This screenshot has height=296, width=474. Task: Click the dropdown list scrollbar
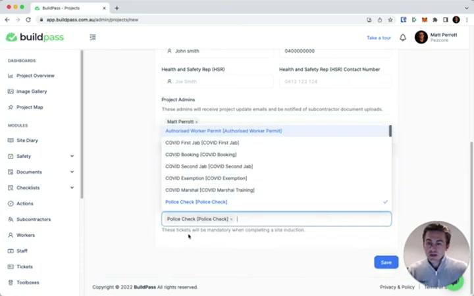pos(390,131)
